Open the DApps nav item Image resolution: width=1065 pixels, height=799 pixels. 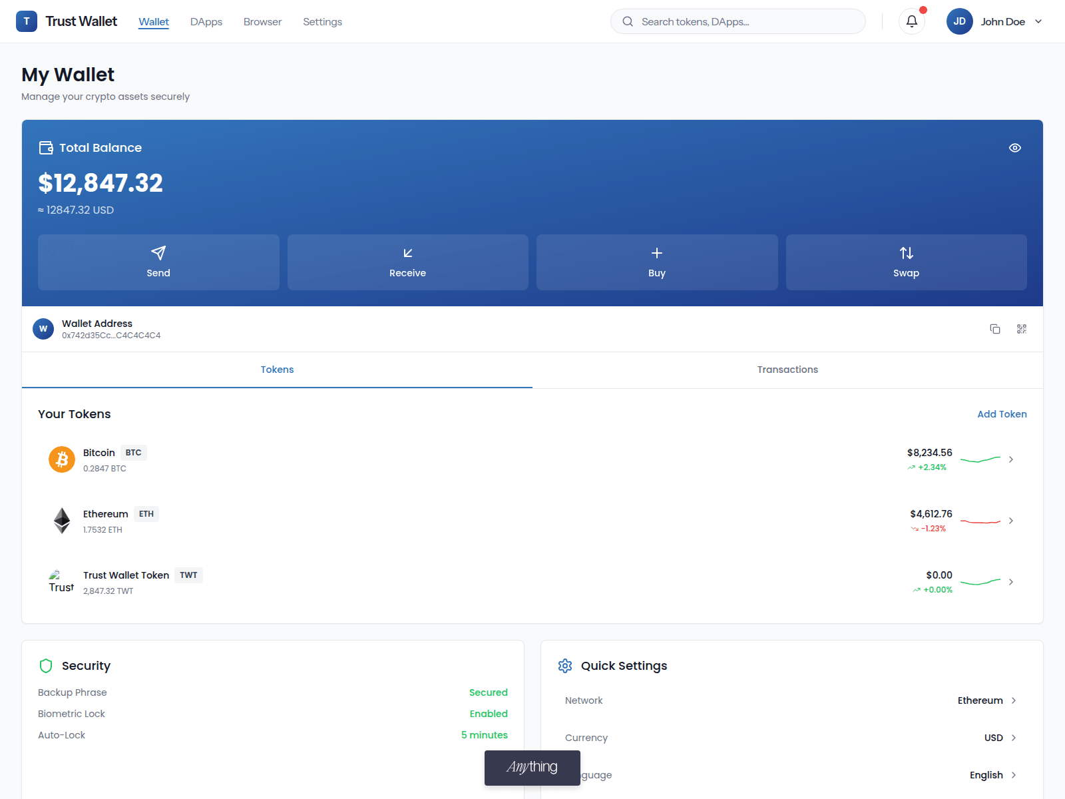(x=206, y=22)
